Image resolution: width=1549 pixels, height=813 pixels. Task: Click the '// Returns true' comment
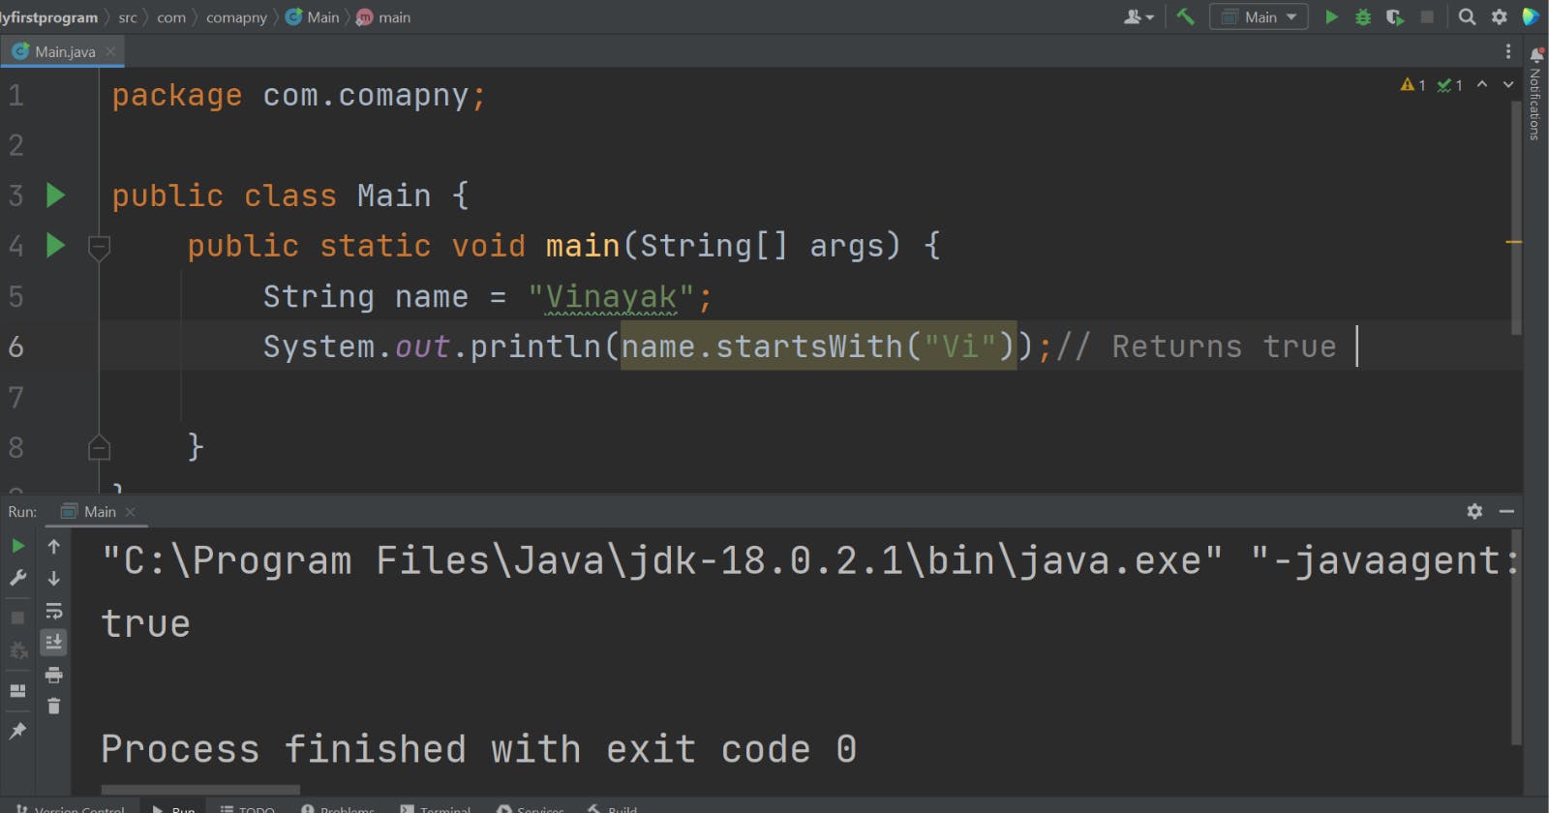(x=1196, y=346)
